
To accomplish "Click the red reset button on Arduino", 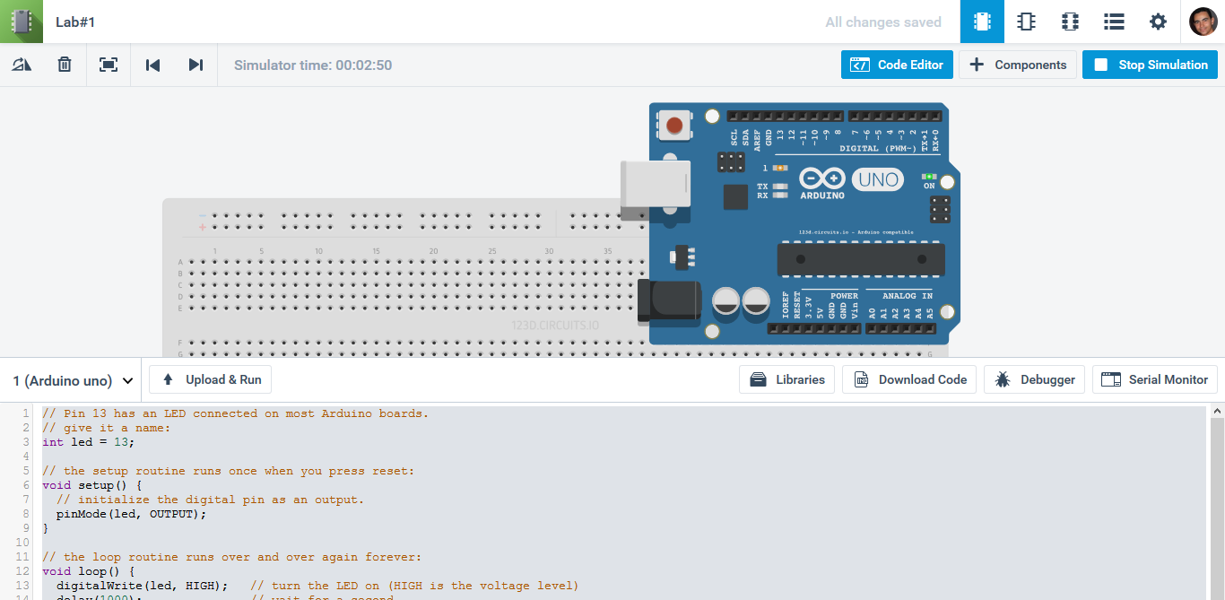I will 675,125.
